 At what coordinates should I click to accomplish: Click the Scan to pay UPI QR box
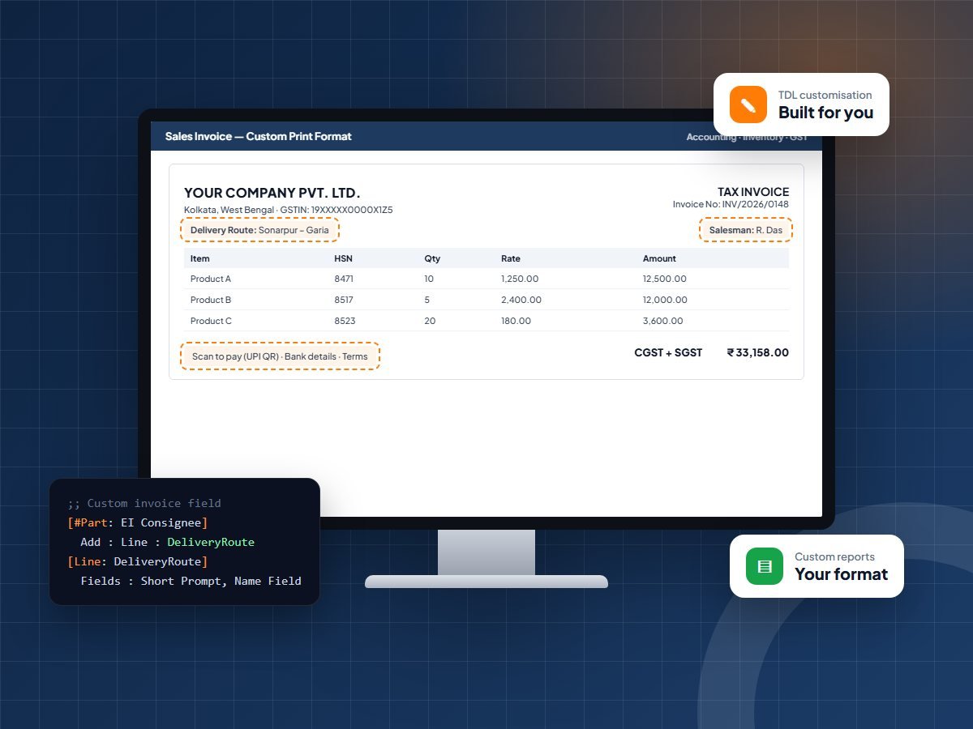280,356
